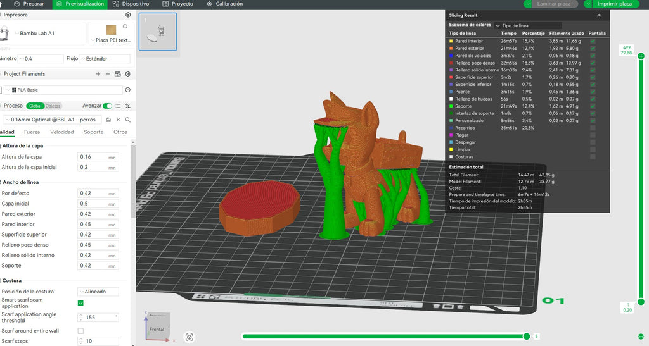649x346 pixels.
Task: Disable Smart scarf seam application checkbox
Action: pos(80,303)
